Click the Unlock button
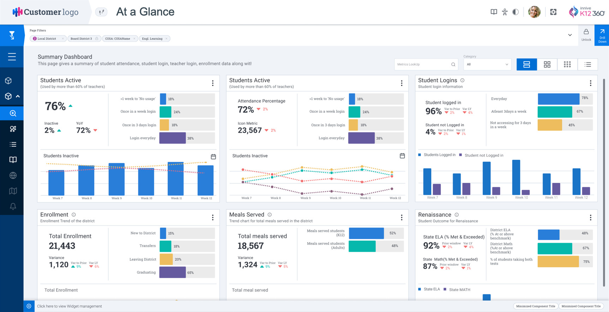 point(586,35)
